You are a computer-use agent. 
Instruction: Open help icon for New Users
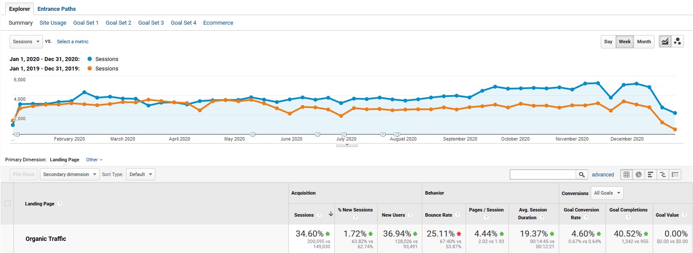click(411, 215)
